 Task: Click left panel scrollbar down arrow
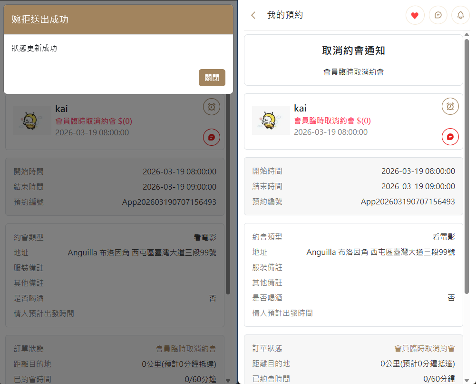pyautogui.click(x=228, y=381)
